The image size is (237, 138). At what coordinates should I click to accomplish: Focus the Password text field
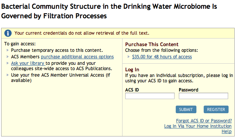coord(203,96)
